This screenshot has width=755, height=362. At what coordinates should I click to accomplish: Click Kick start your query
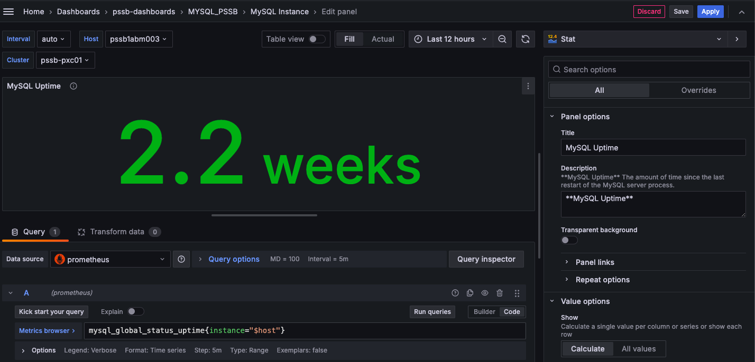(51, 312)
